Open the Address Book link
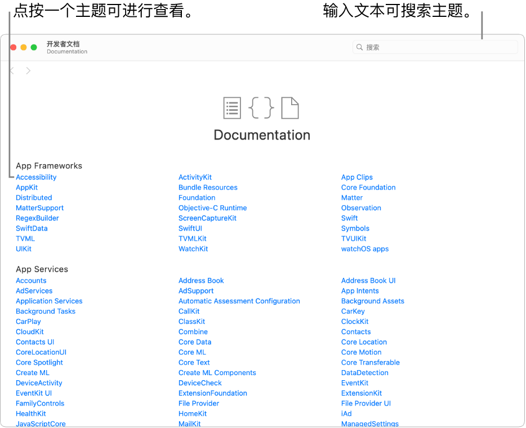 [x=201, y=281]
